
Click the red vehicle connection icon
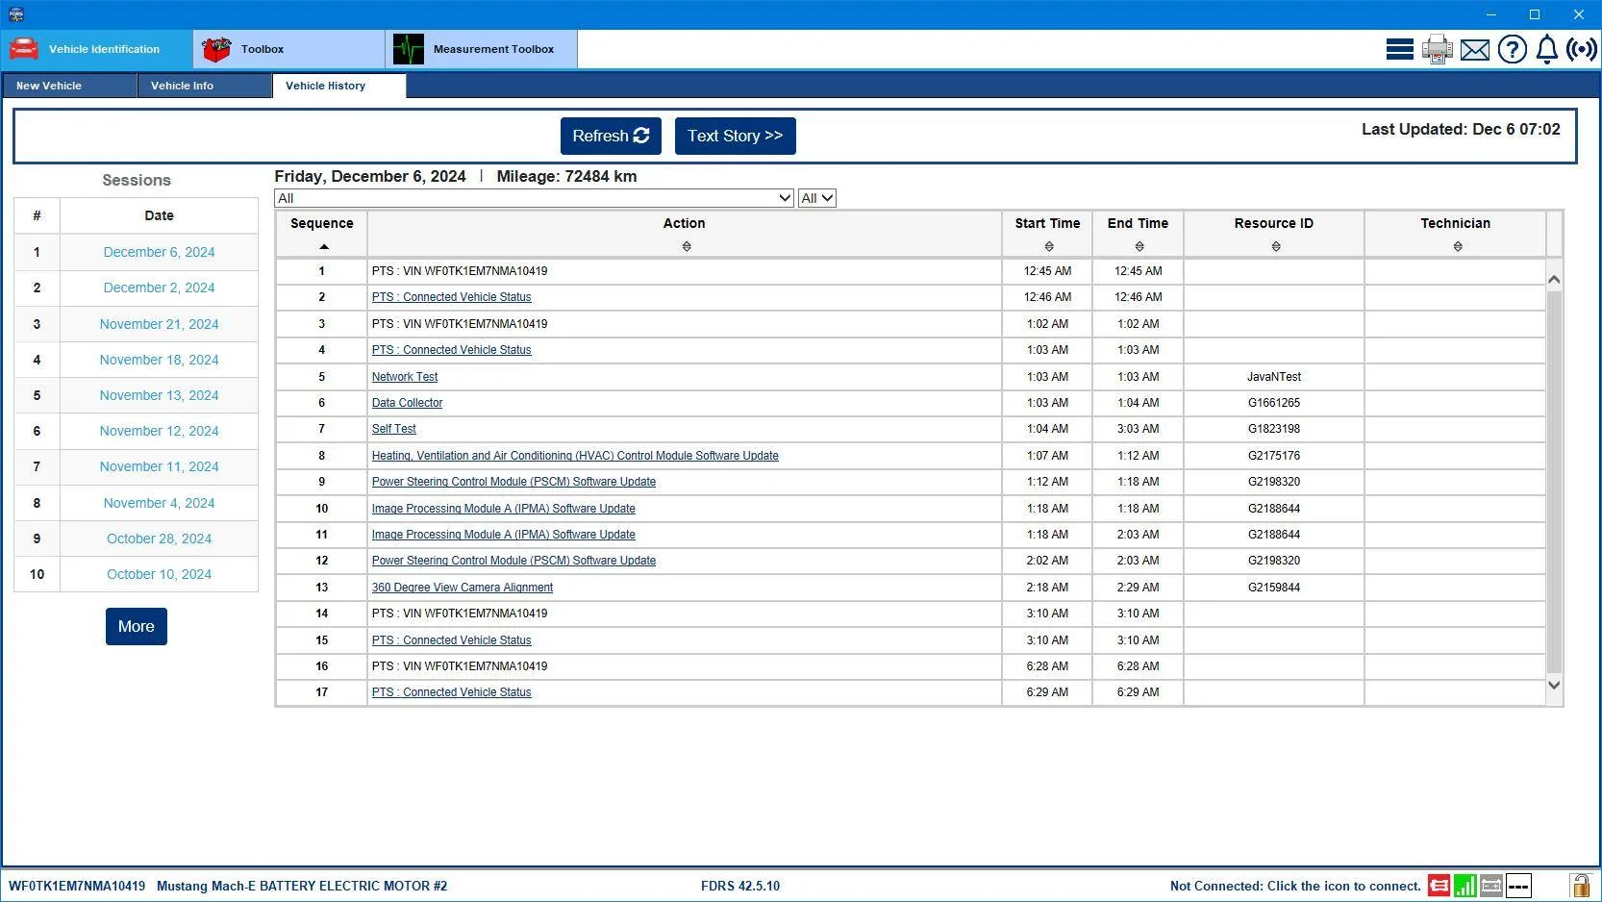[1439, 886]
